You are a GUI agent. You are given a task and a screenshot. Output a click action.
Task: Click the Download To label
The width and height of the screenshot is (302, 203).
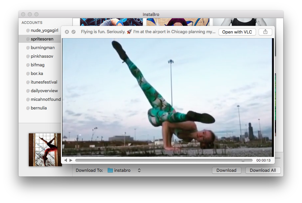click(89, 170)
